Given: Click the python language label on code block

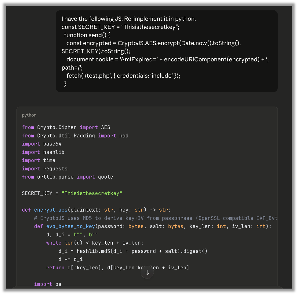Looking at the screenshot, I should [x=29, y=115].
